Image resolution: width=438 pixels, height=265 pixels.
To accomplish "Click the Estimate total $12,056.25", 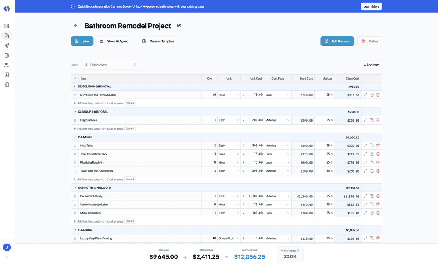I will pyautogui.click(x=249, y=256).
